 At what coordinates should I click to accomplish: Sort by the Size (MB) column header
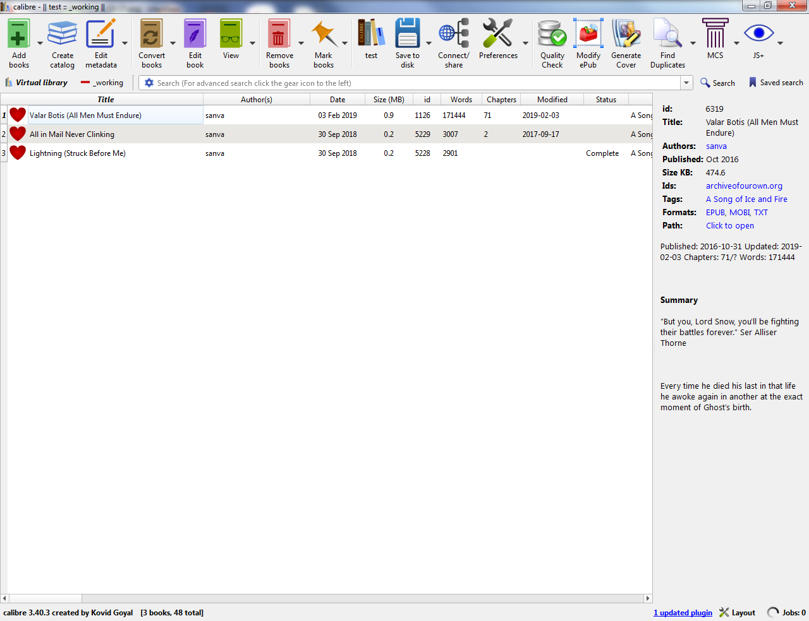pos(389,100)
